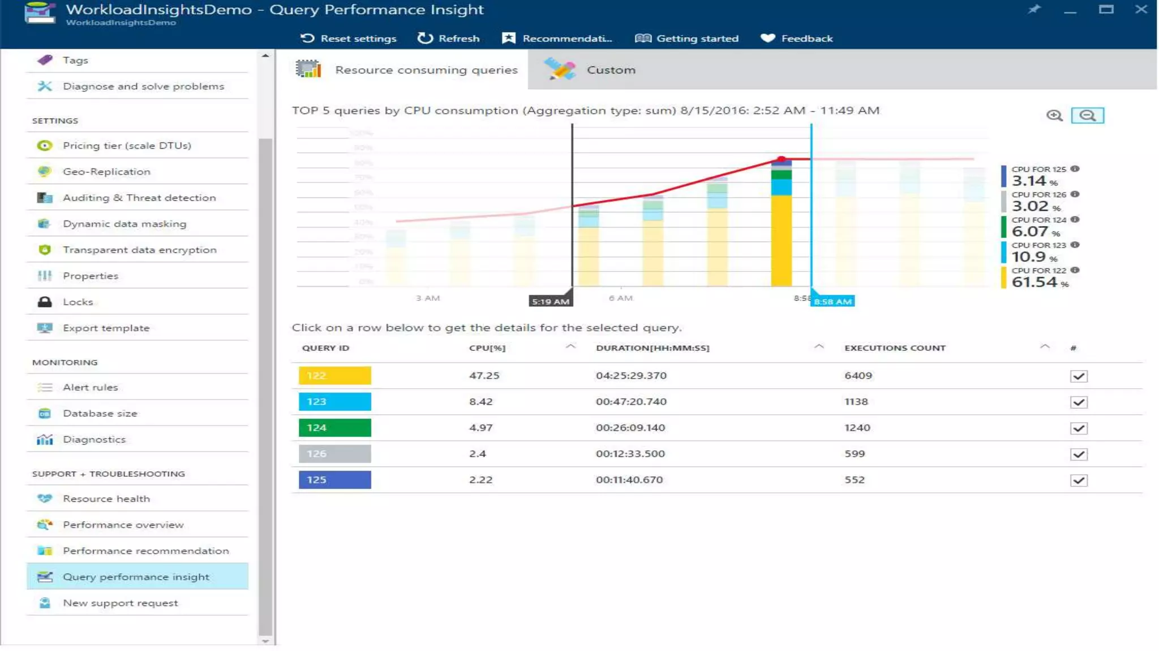Click the zoom out magnifier button
This screenshot has height=651, width=1159.
1087,116
